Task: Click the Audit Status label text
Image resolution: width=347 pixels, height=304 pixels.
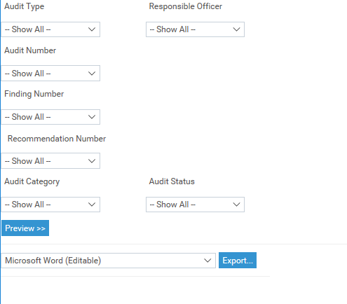Action: point(172,181)
